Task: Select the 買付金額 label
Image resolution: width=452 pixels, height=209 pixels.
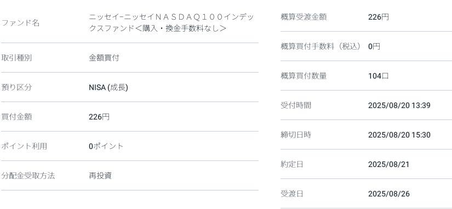Action: 16,117
